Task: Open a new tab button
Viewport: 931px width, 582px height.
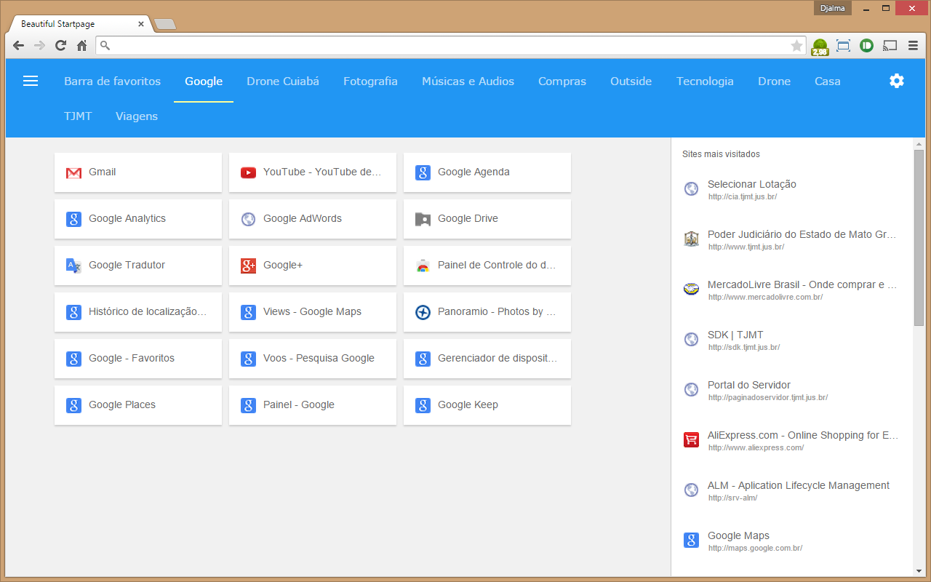Action: 165,24
